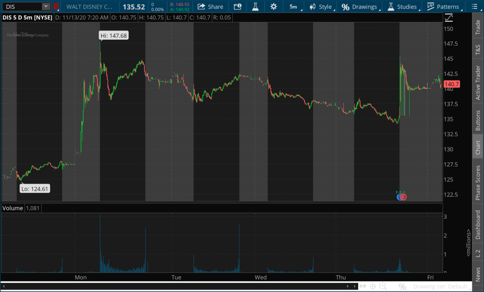The width and height of the screenshot is (484, 292).
Task: Click the red clipboard icon beside the symbol box
Action: point(56,6)
